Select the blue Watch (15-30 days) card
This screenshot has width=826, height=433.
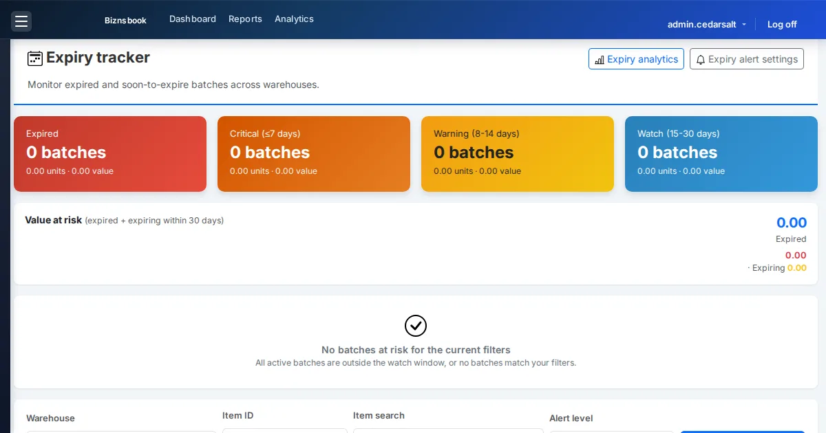tap(721, 154)
